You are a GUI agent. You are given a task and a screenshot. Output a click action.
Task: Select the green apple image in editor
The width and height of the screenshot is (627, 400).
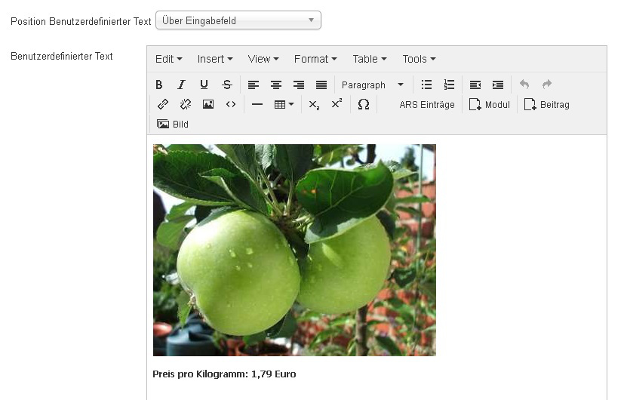point(294,250)
